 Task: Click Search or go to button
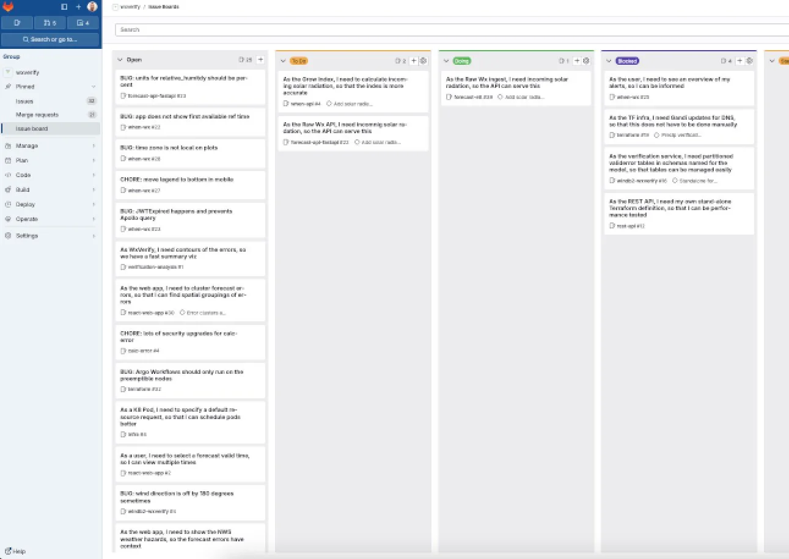pyautogui.click(x=50, y=40)
